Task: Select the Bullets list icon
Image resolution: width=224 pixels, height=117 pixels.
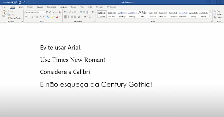Action: (x=65, y=12)
